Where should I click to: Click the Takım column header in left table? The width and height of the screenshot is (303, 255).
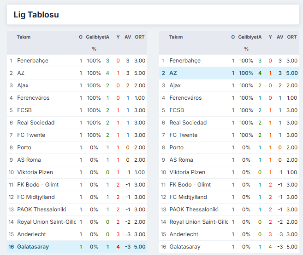click(x=24, y=37)
